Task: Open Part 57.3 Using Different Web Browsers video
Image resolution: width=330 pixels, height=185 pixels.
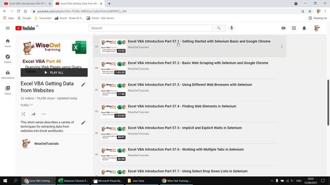Action: click(x=190, y=85)
